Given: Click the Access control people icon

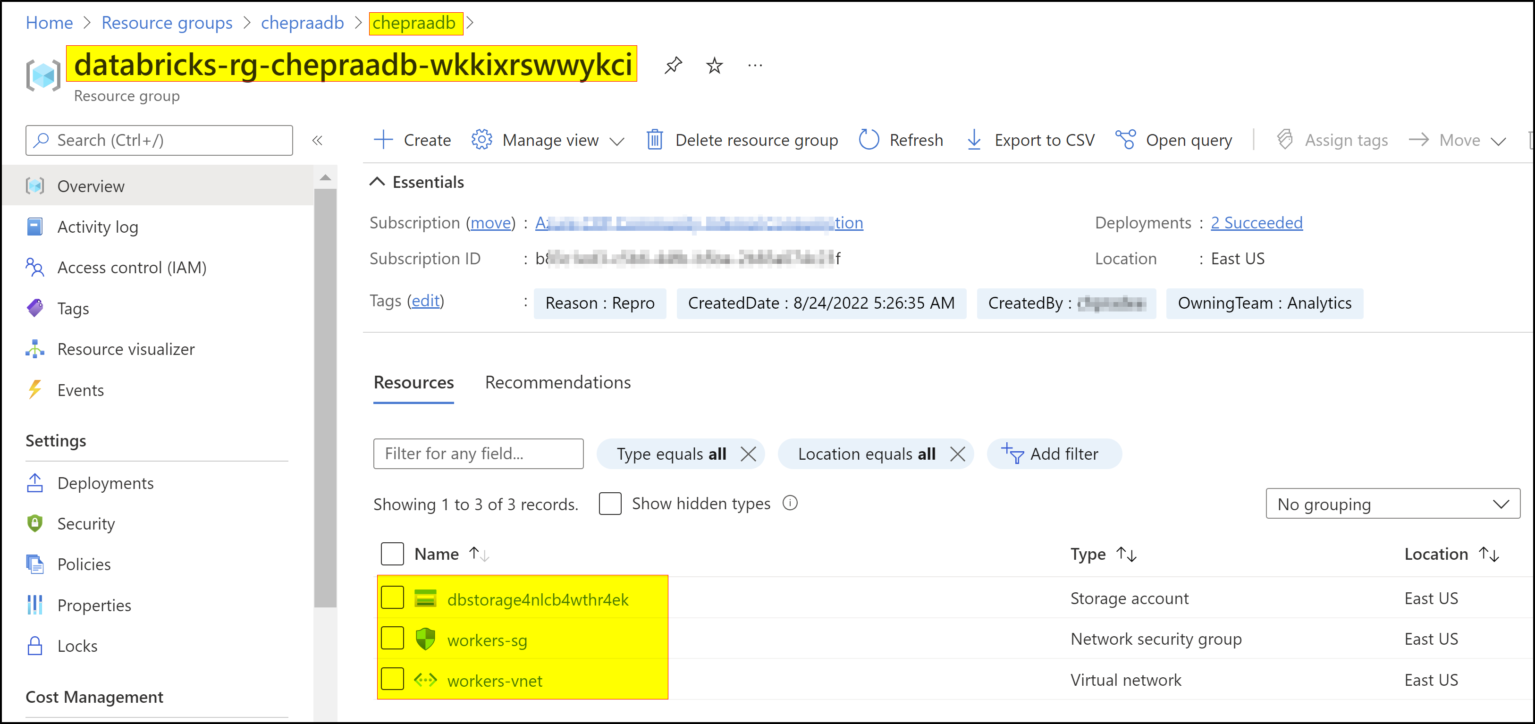Looking at the screenshot, I should [35, 268].
